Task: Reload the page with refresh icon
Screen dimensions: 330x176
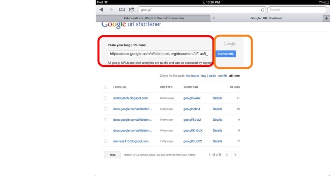Action: point(262,10)
